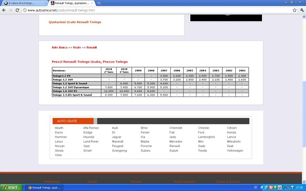Open Abarth used cars link
306x191 pixels.
(x=59, y=128)
